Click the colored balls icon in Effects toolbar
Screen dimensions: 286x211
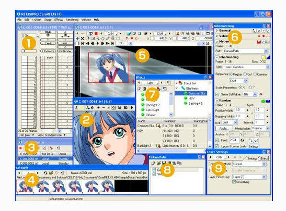pos(159,89)
